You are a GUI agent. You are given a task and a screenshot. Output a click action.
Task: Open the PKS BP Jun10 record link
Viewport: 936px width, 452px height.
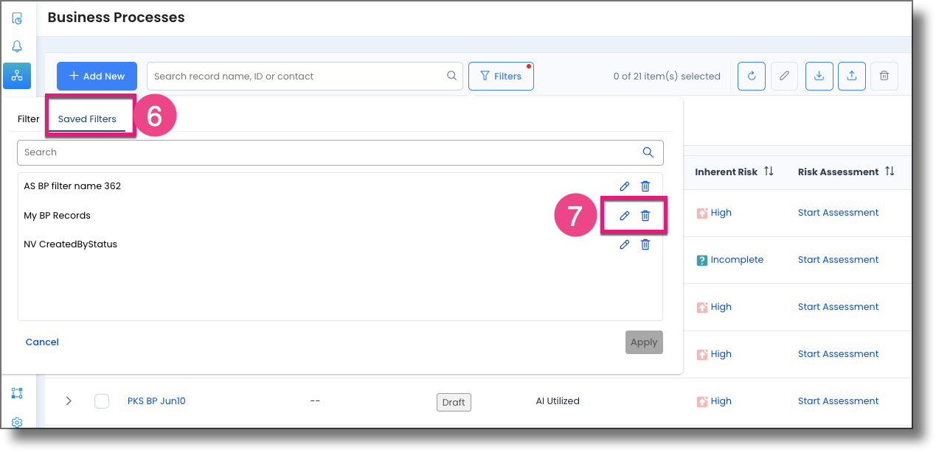tap(156, 401)
